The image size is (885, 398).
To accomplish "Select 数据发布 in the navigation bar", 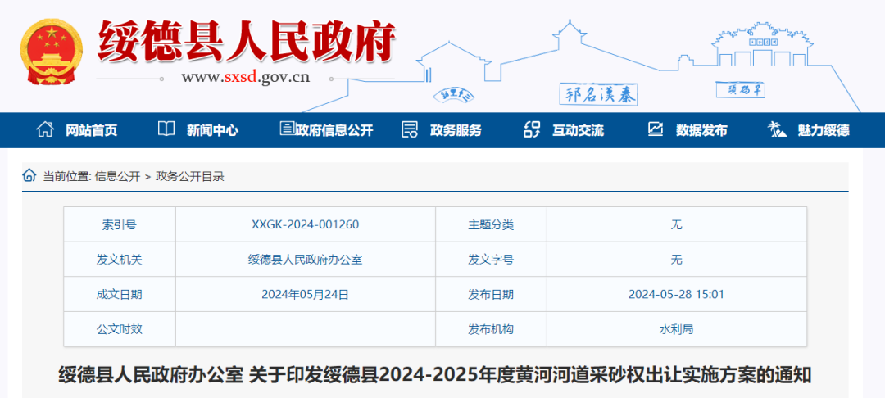I will pos(701,130).
